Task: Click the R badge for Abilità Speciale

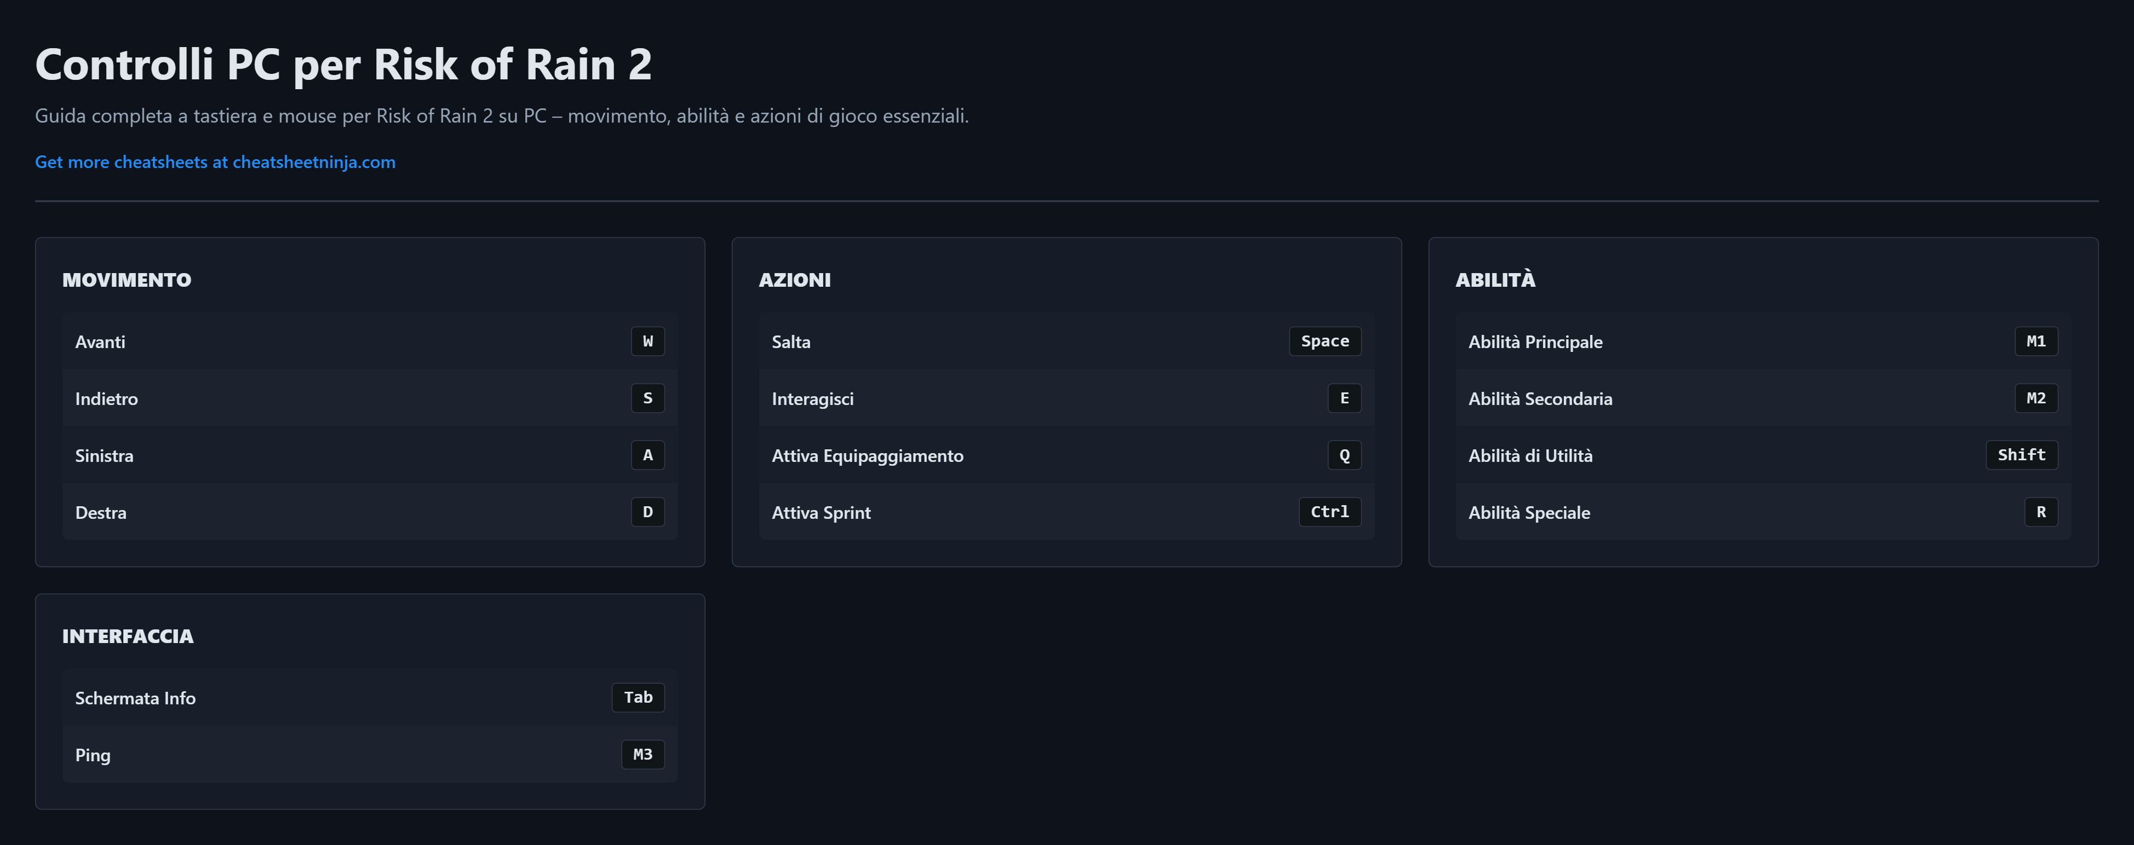Action: [x=2040, y=512]
